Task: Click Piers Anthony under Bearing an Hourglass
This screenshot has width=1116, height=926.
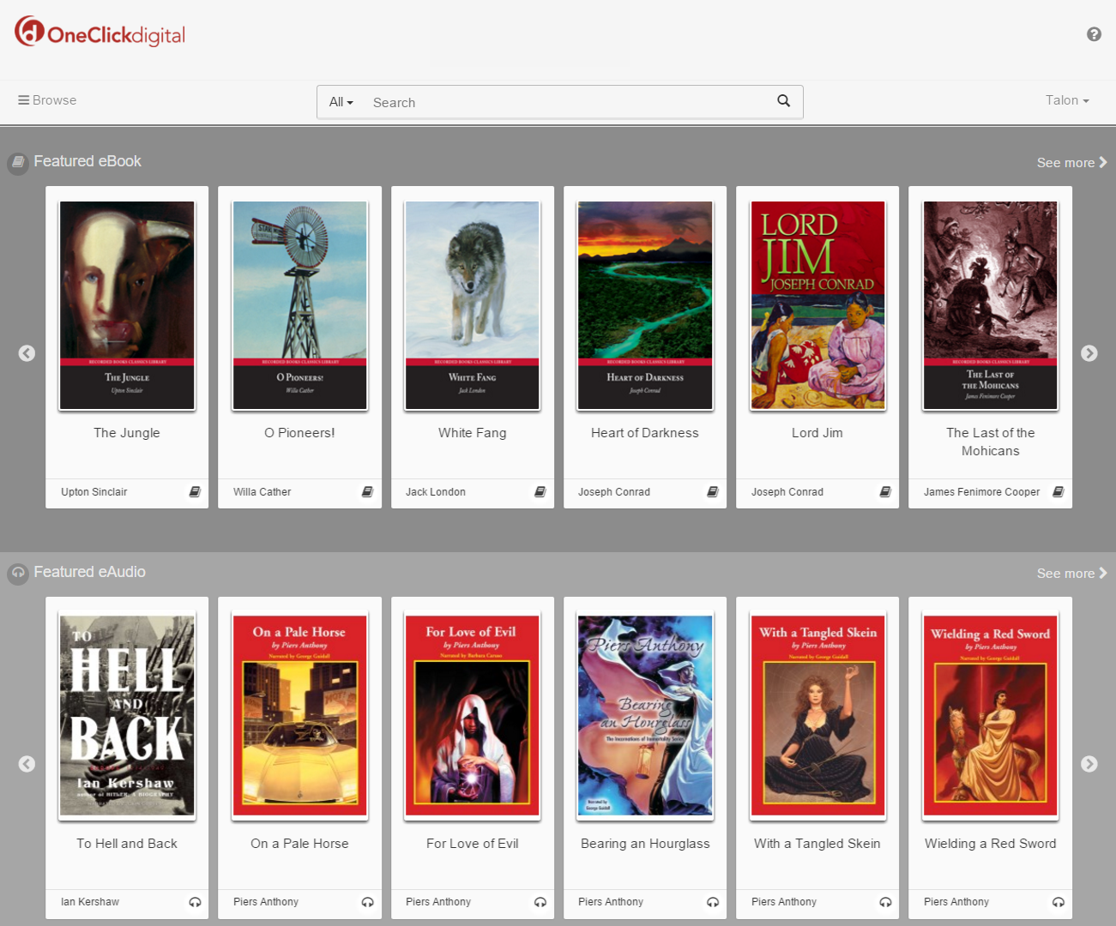Action: pyautogui.click(x=611, y=902)
